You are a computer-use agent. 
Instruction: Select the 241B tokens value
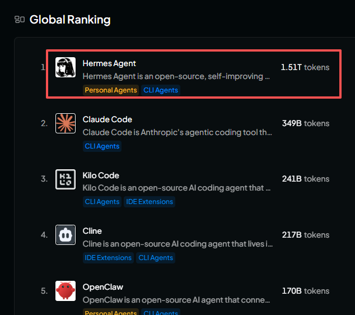click(306, 179)
